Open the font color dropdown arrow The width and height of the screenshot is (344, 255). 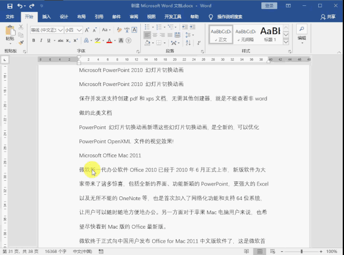[114, 41]
